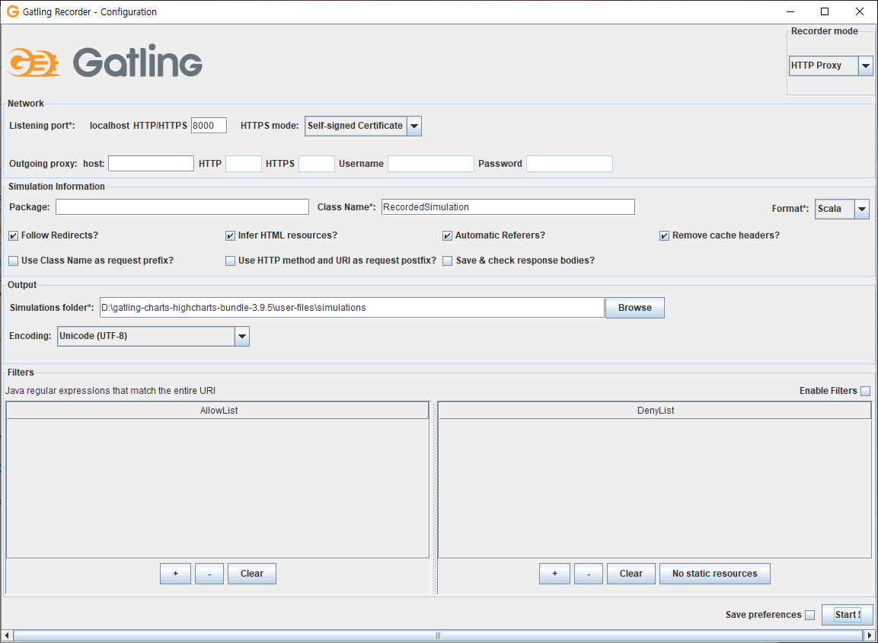878x643 pixels.
Task: Click the Start ! button
Action: [x=848, y=615]
